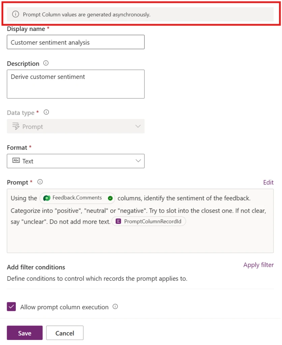Screen dimensions: 282x345
Task: Click into the Description text area
Action: click(x=76, y=84)
